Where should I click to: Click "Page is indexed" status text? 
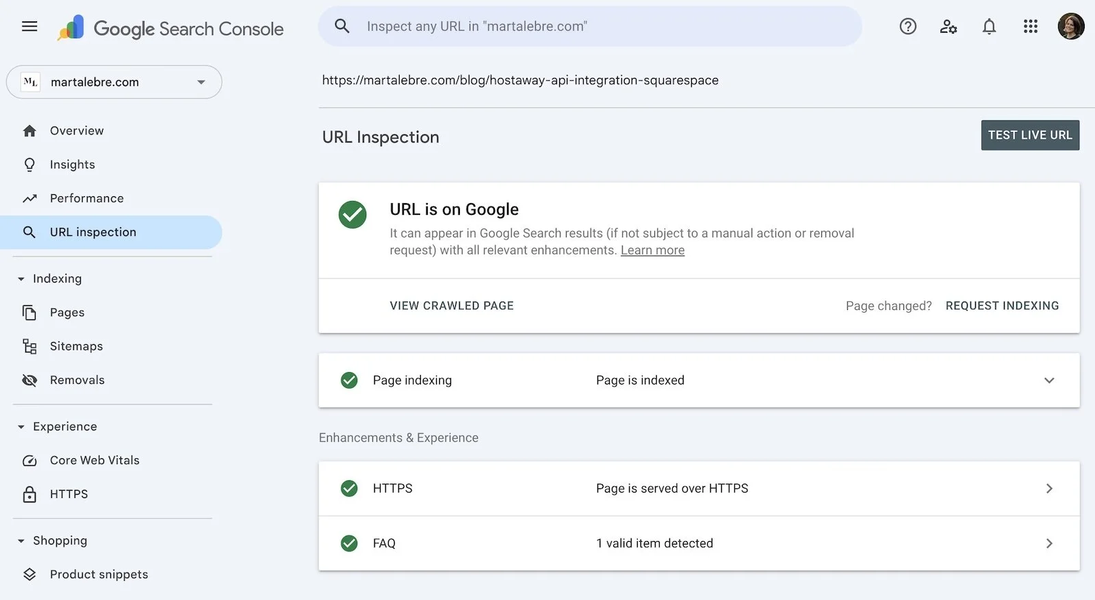[640, 380]
